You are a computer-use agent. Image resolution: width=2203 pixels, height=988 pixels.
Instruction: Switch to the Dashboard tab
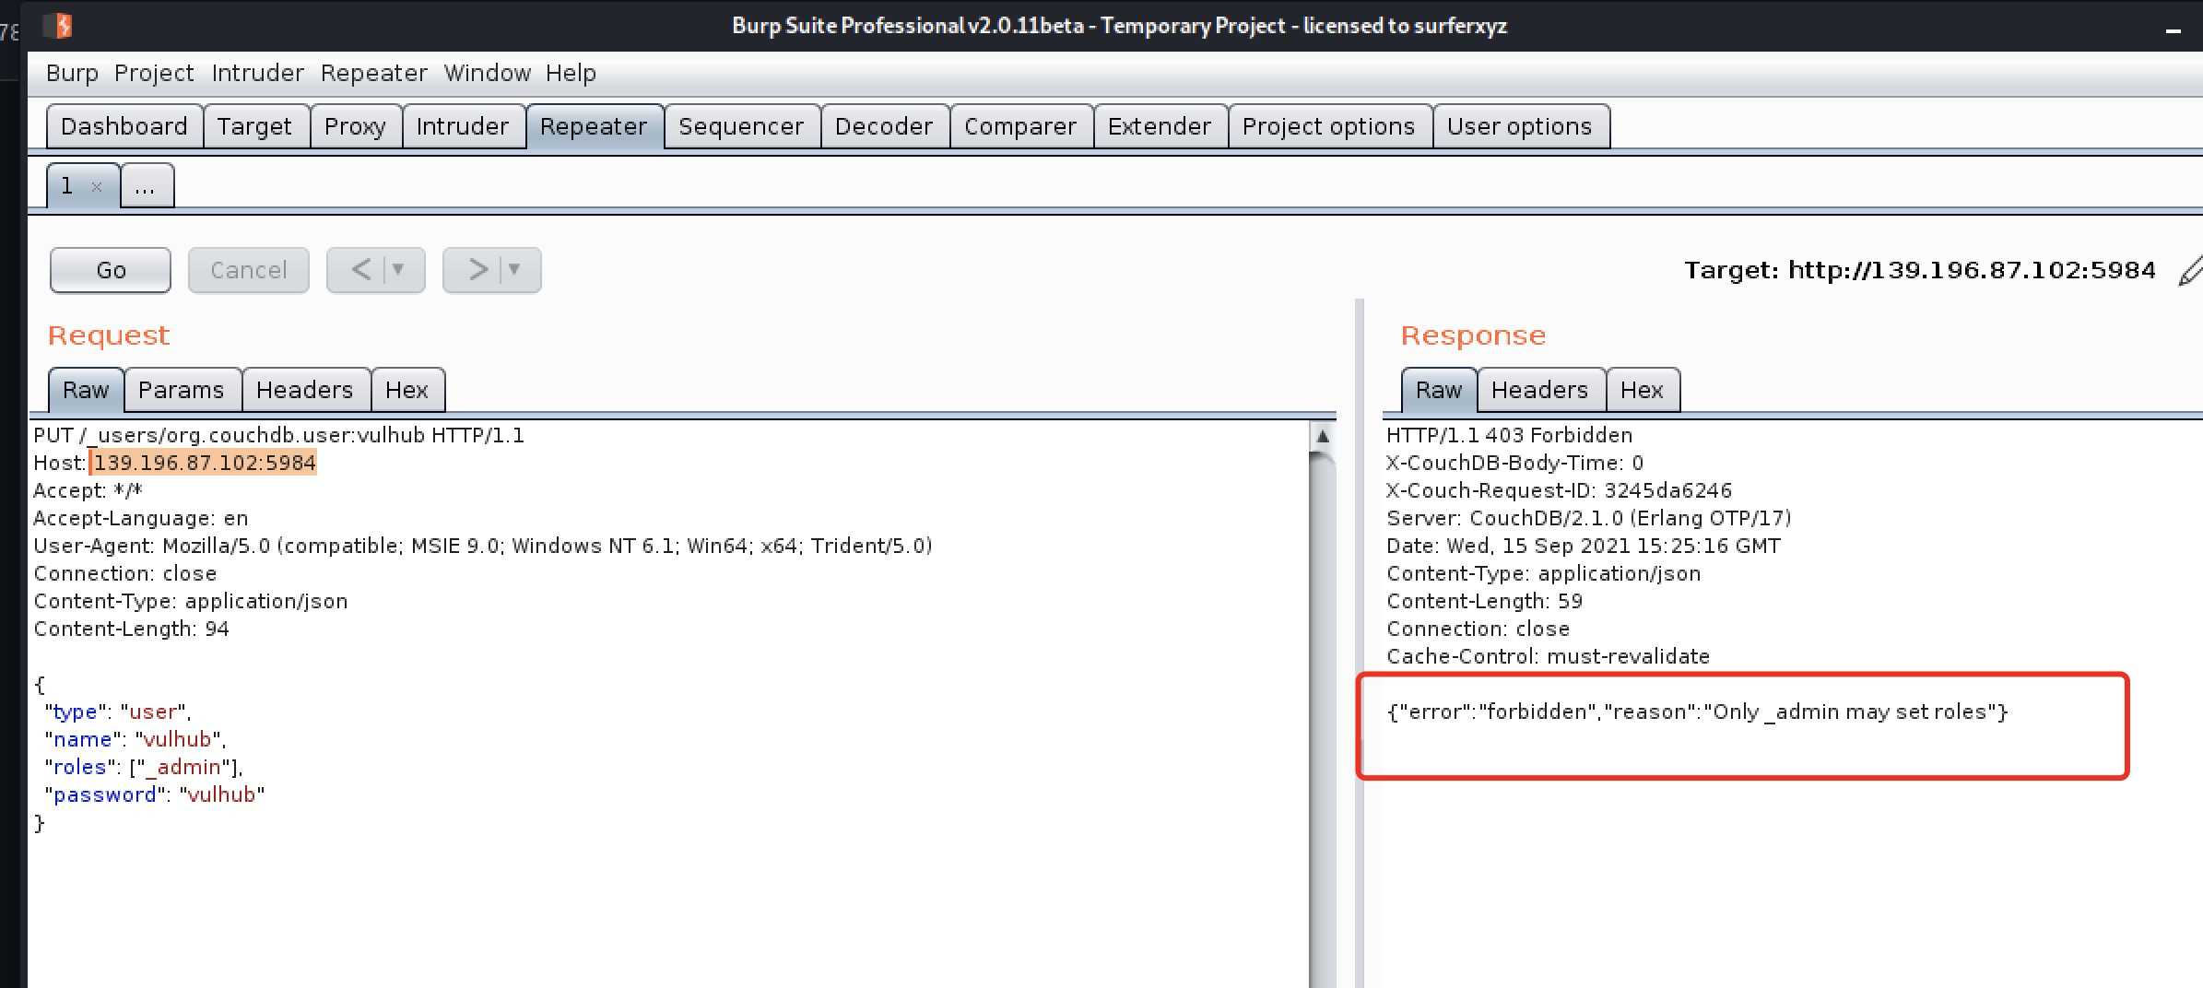pos(124,126)
